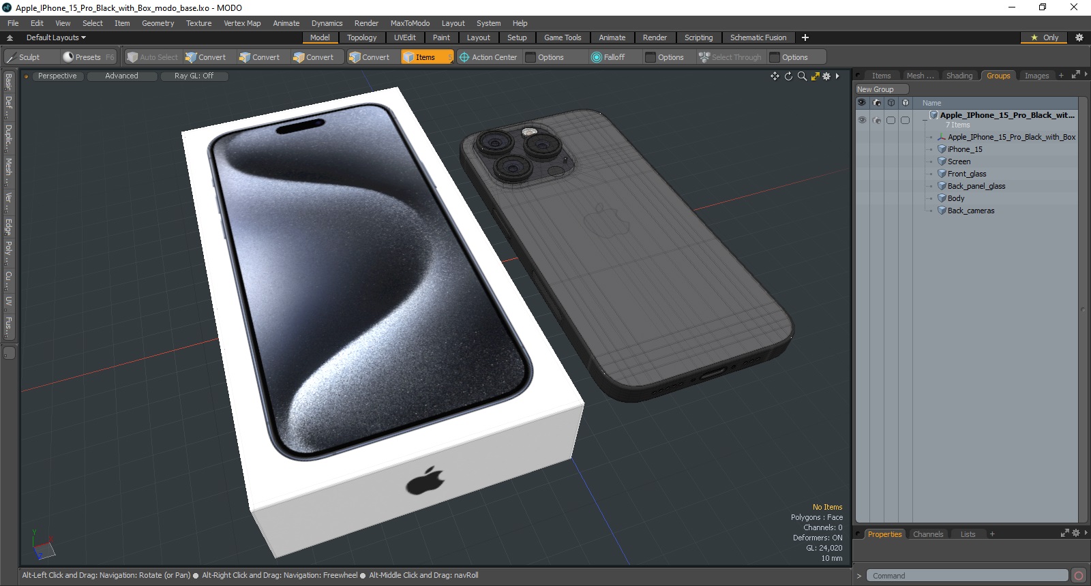The height and width of the screenshot is (586, 1091).
Task: Switch to the Lists tab
Action: pyautogui.click(x=968, y=534)
